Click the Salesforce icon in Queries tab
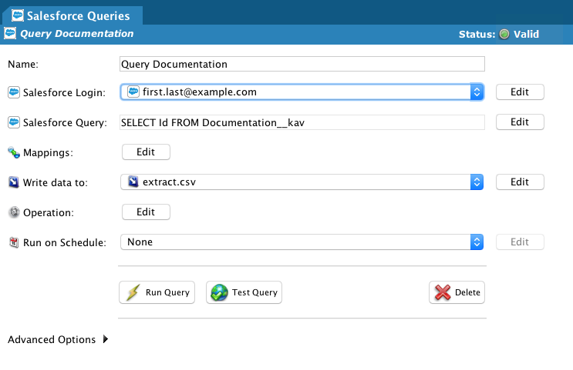Image resolution: width=573 pixels, height=370 pixels. click(x=18, y=15)
